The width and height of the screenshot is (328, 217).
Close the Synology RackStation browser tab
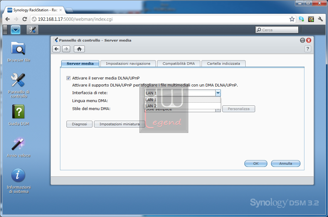(x=61, y=10)
